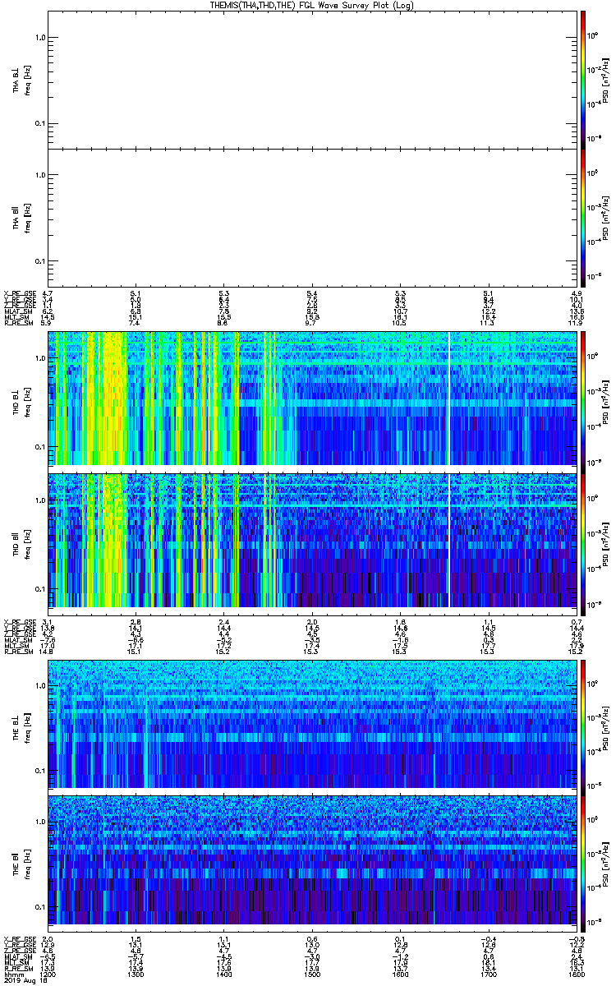Click the 1300 time tick label

136,974
